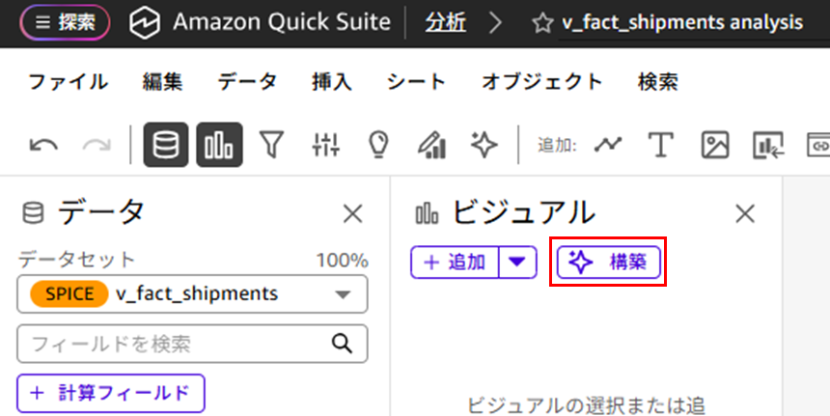Open the 探索 navigation menu toggle
Image resolution: width=830 pixels, height=416 pixels.
[x=64, y=22]
